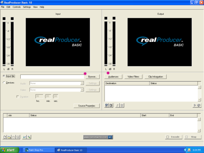Open the Help menu
The width and height of the screenshot is (204, 153).
[x=42, y=7]
